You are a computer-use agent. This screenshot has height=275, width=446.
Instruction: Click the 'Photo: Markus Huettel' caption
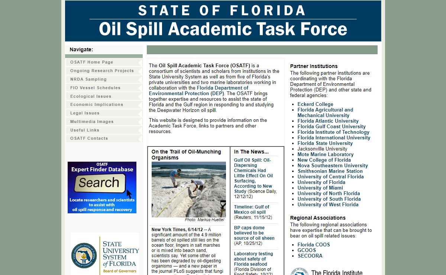(x=204, y=220)
